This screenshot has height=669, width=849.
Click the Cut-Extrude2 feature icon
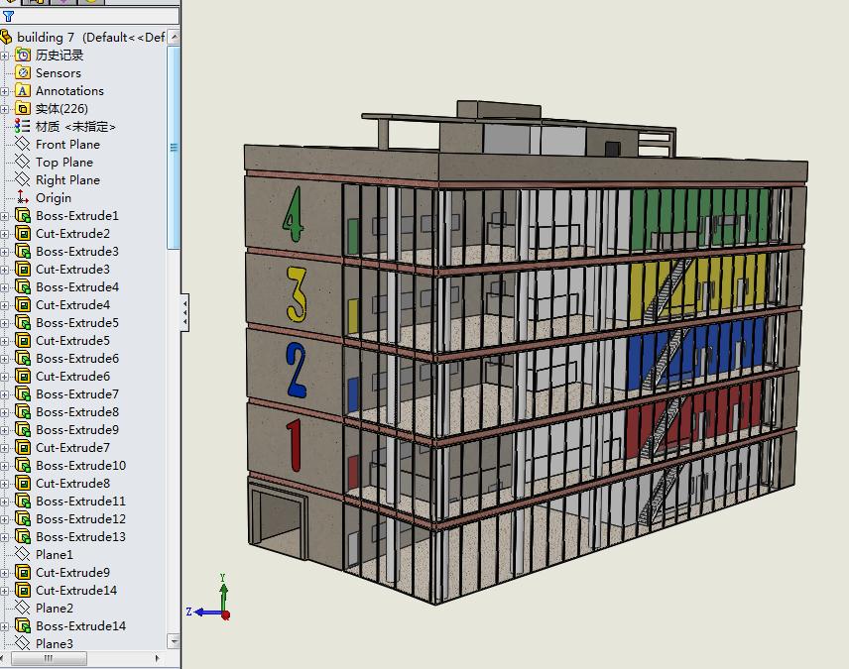(x=23, y=234)
